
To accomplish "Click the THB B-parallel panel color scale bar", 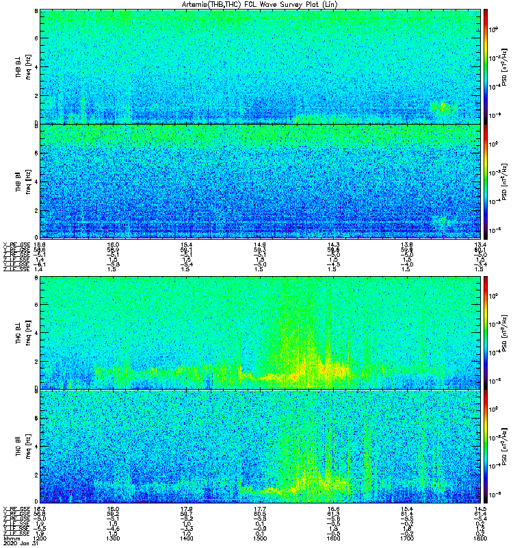I will (486, 182).
